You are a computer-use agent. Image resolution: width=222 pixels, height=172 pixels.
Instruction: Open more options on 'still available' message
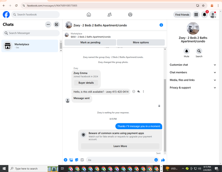(x=143, y=91)
